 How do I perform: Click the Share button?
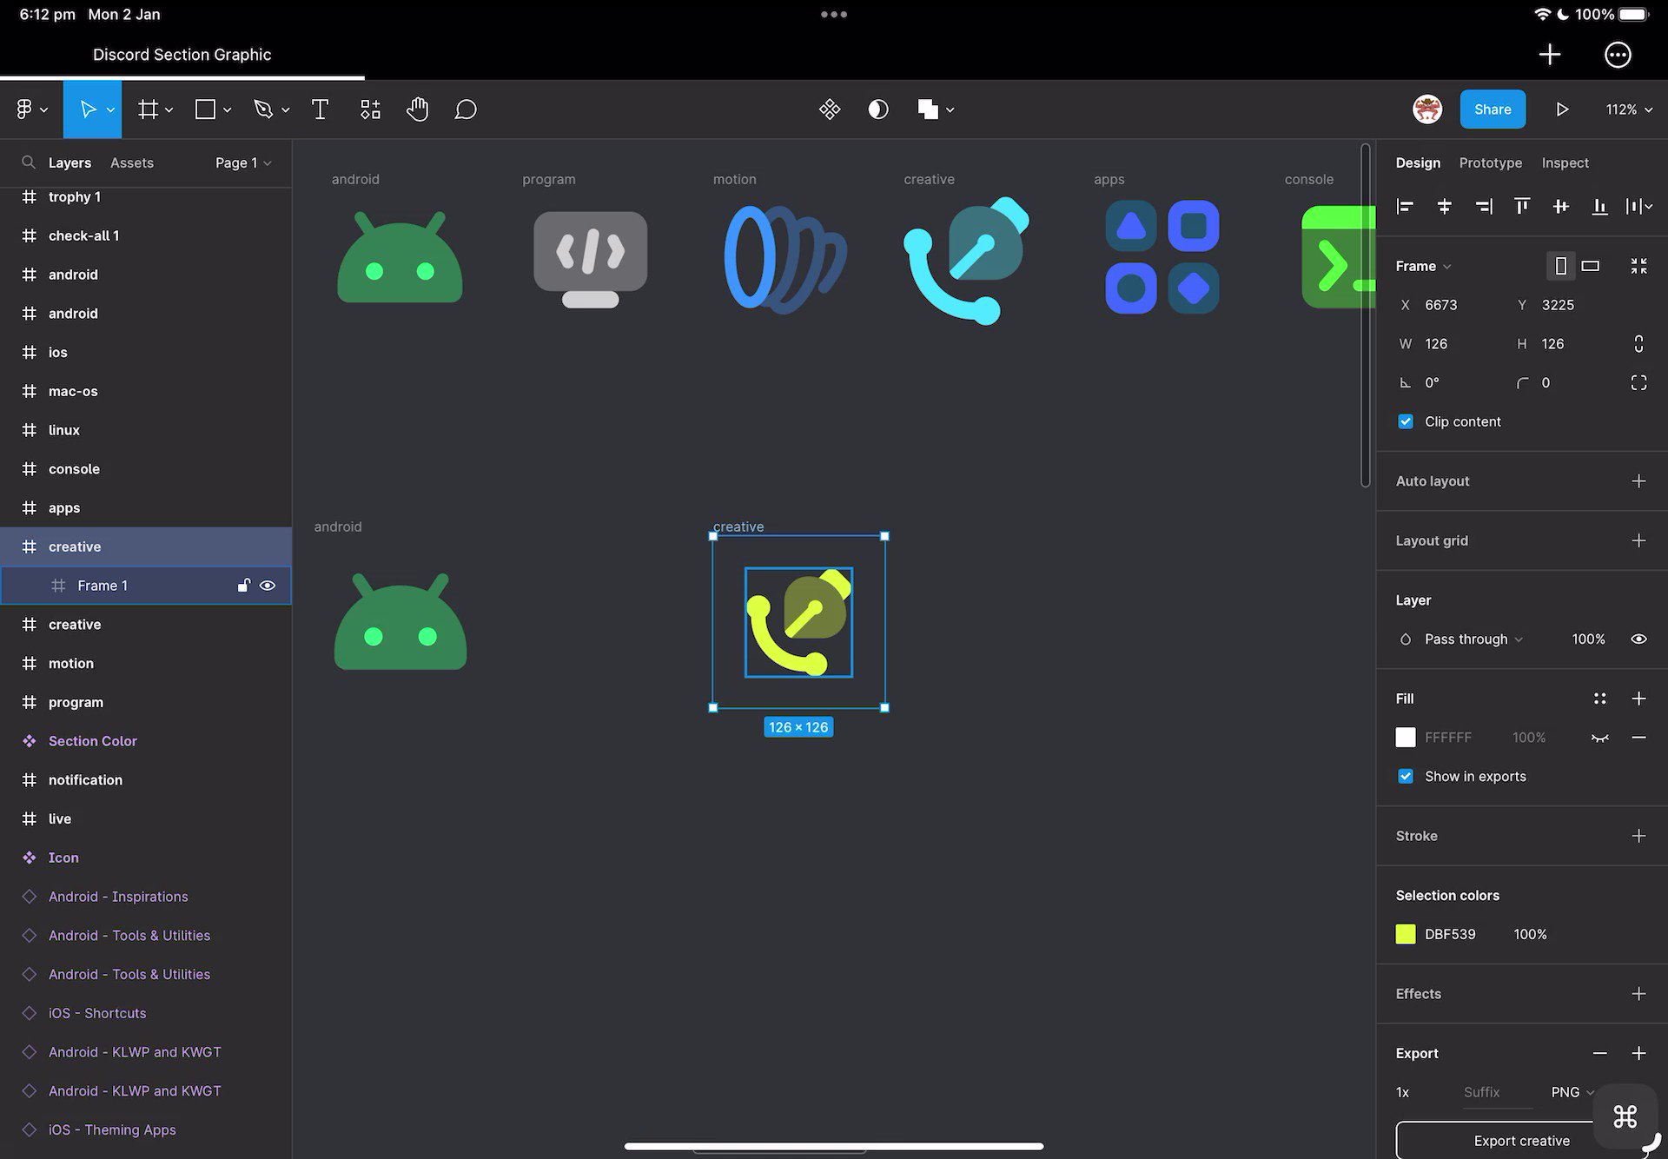coord(1492,109)
